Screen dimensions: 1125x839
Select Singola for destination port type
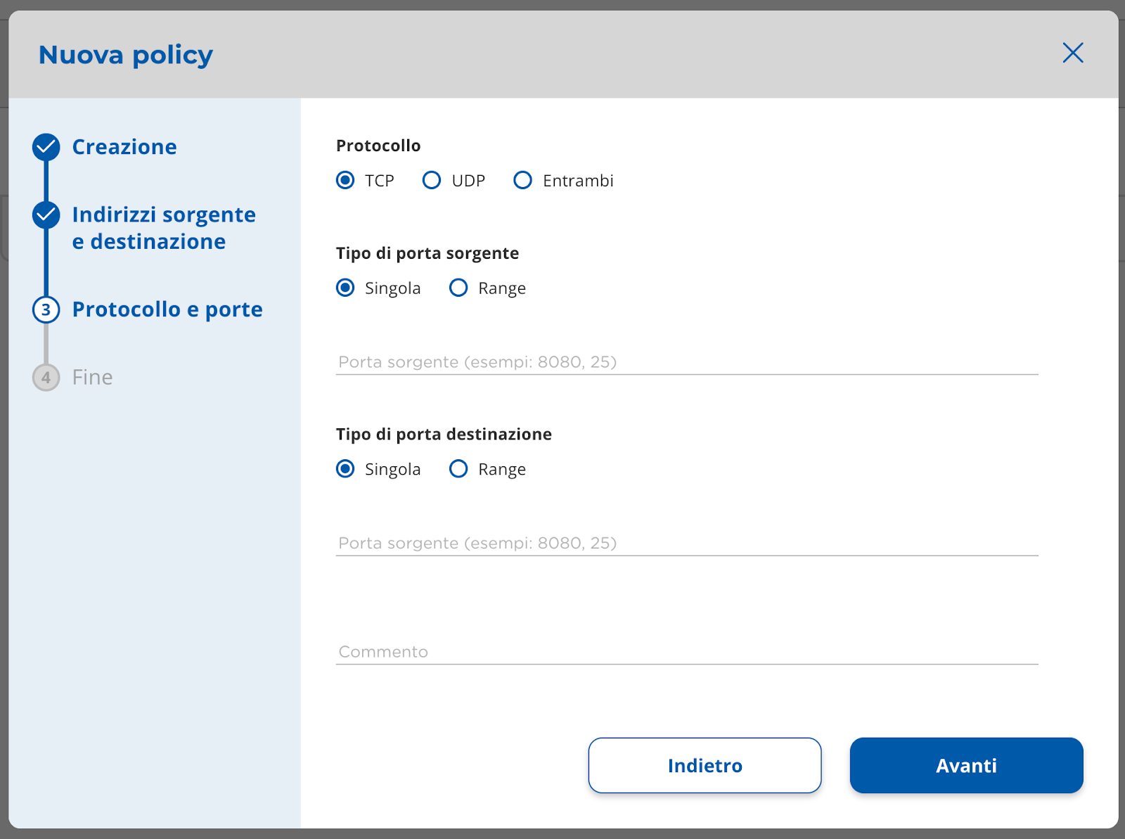(345, 469)
